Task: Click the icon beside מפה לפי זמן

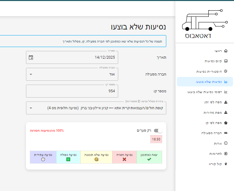Action: (226, 102)
